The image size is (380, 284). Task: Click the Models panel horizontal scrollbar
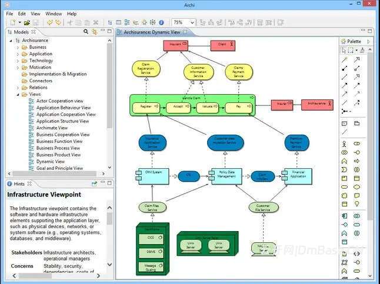(x=55, y=173)
